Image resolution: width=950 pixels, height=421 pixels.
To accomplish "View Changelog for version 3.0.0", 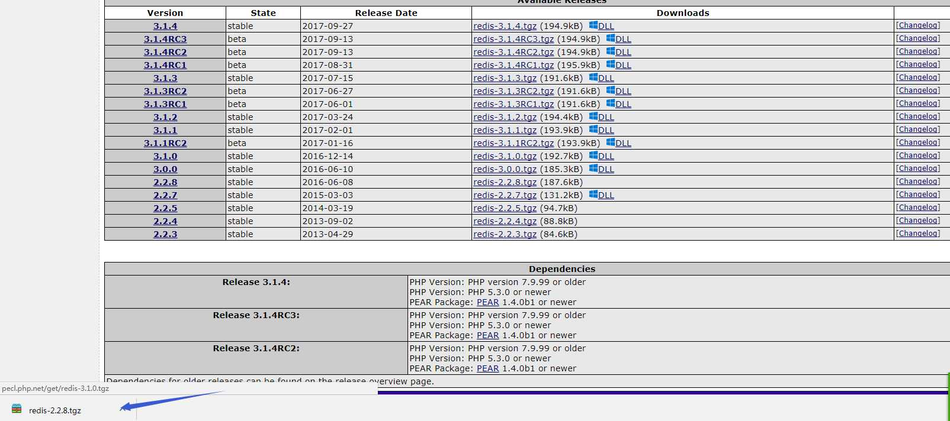I will tap(918, 169).
